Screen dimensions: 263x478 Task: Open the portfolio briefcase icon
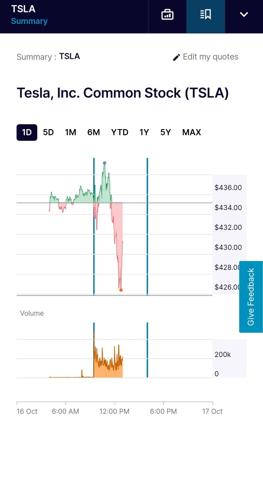coord(167,15)
